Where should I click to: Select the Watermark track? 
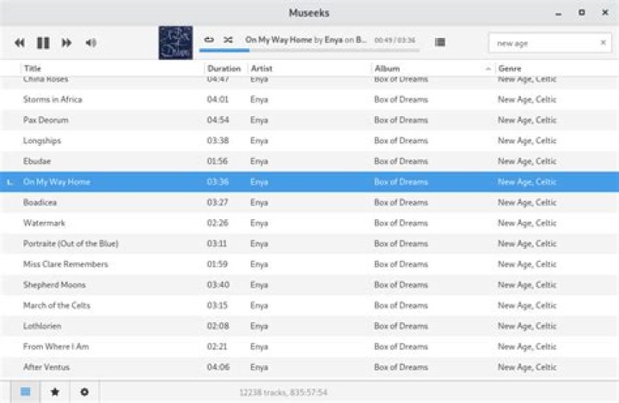pos(309,223)
